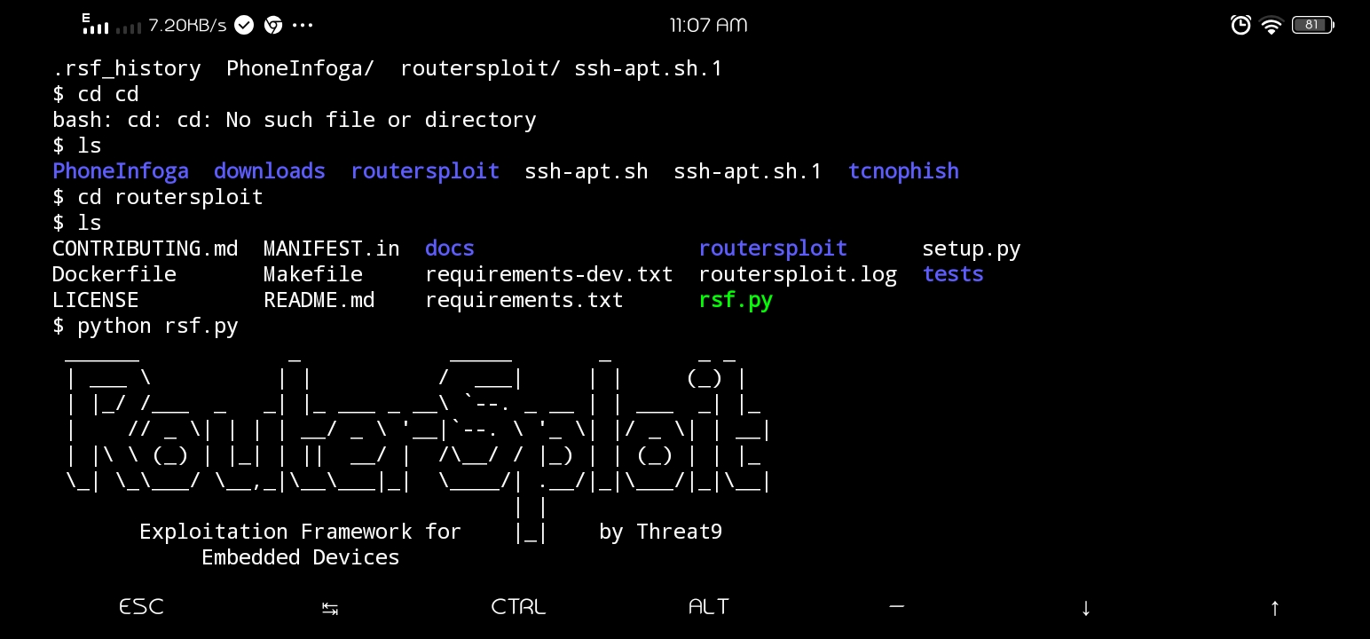This screenshot has width=1370, height=639.
Task: Tap the ALT modifier key
Action: pos(708,607)
